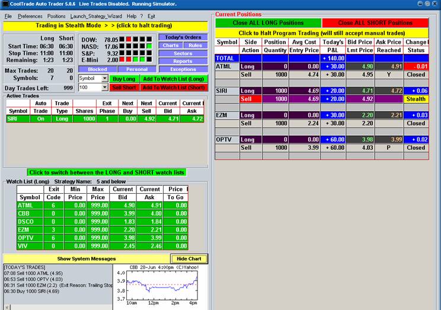Open the Preferences menu

click(30, 17)
